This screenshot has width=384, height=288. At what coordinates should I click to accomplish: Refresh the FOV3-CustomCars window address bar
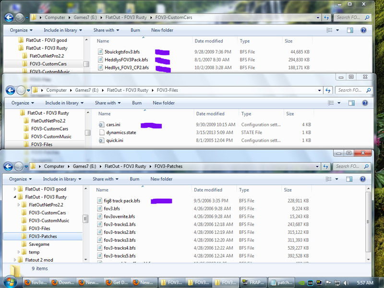click(326, 18)
